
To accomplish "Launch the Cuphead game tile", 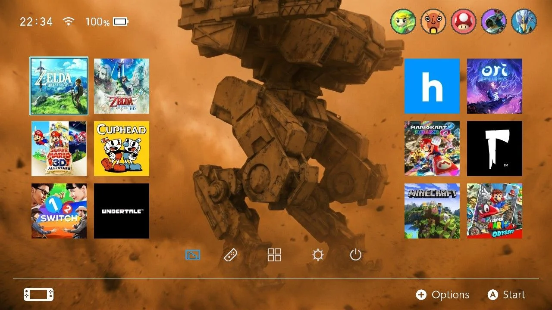I will [122, 149].
